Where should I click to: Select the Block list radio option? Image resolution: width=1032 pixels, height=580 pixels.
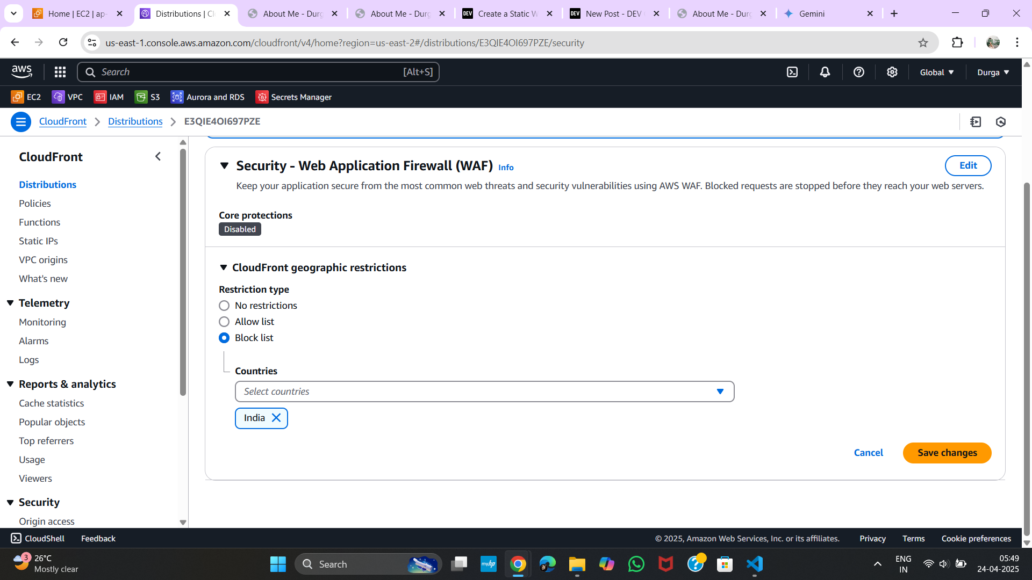coord(224,338)
